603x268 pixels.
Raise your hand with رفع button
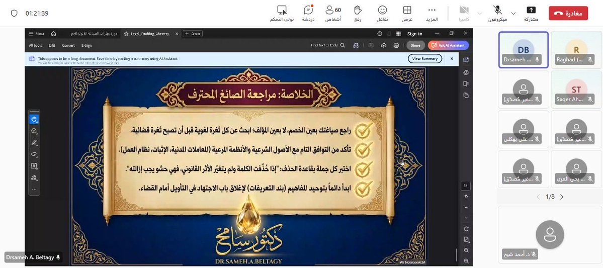point(358,14)
